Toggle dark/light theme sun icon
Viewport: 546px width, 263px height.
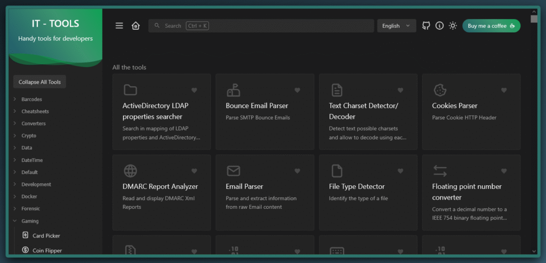453,26
